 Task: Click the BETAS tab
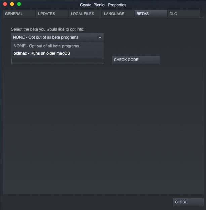[150, 14]
